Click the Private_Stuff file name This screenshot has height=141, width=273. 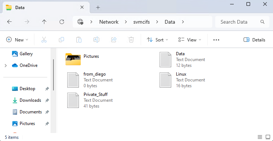tap(96, 94)
